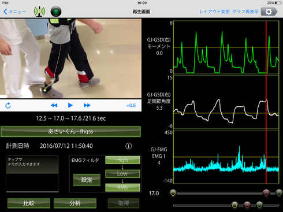The width and height of the screenshot is (283, 212).
Task: Tap the memo field to write a note
Action: click(32, 174)
